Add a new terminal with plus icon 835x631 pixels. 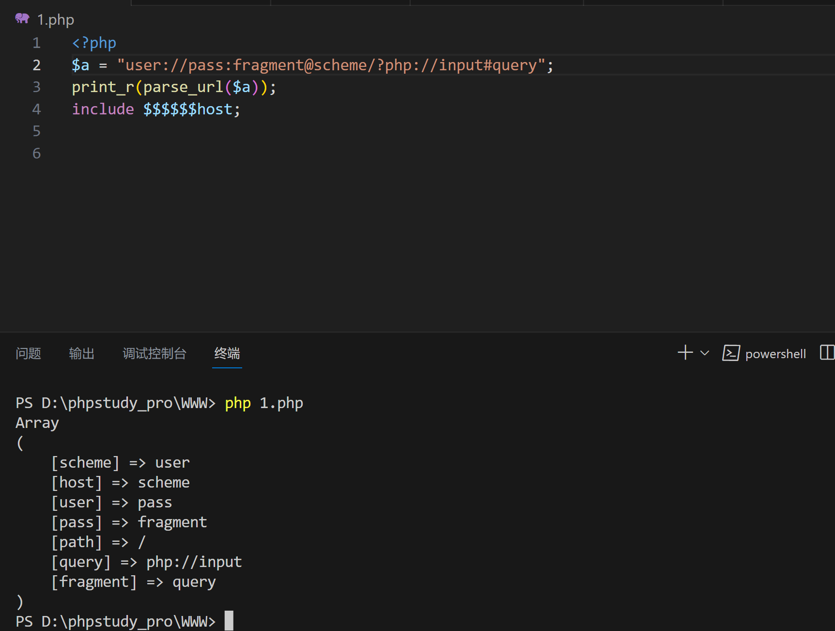(x=685, y=352)
